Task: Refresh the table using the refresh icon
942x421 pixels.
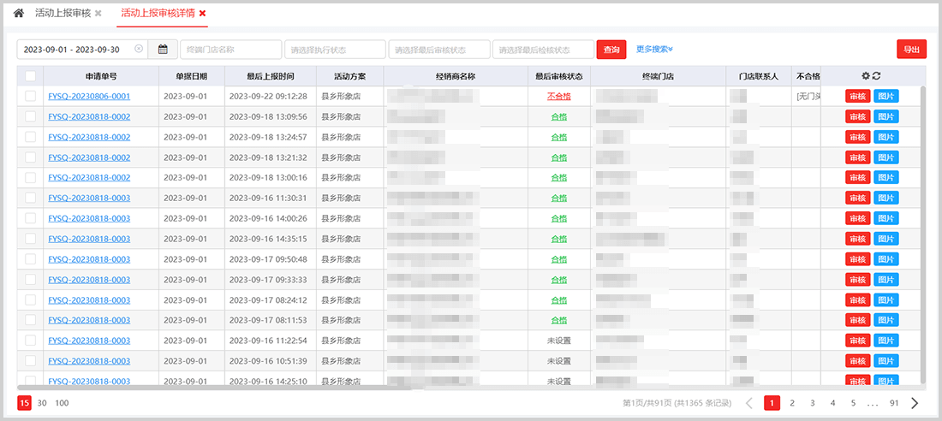Action: (x=877, y=76)
